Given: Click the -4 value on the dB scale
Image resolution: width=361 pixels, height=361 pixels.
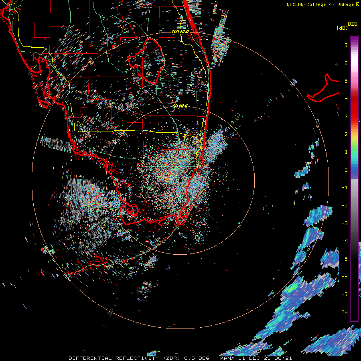Looking at the screenshot, I should point(345,241).
